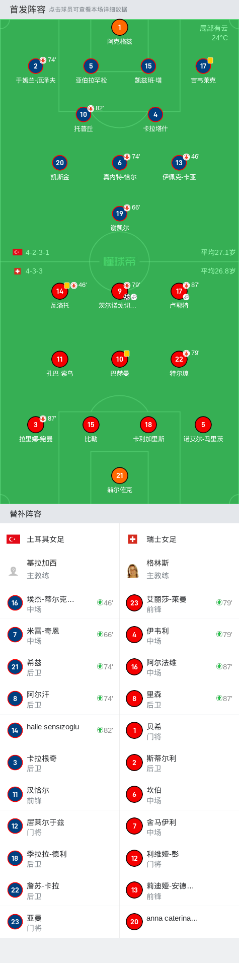
Task: Click the Switzerland flag beside 4-3-3
Action: pyautogui.click(x=17, y=271)
